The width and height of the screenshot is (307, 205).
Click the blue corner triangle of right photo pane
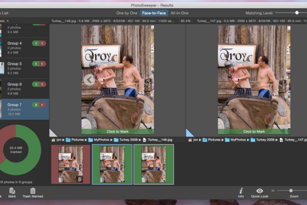190,133
